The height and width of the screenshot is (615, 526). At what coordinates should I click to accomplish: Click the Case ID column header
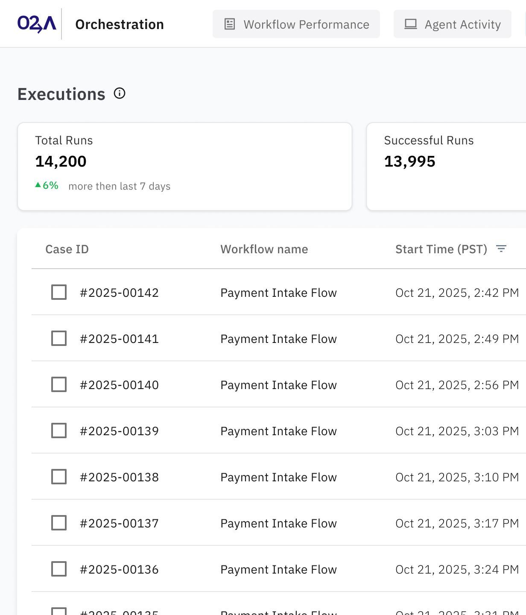[67, 249]
